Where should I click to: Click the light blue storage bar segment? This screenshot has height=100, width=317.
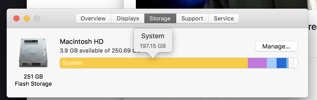[272, 63]
